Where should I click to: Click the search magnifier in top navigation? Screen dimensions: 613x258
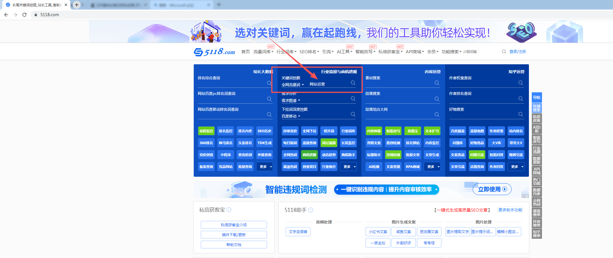(x=504, y=52)
